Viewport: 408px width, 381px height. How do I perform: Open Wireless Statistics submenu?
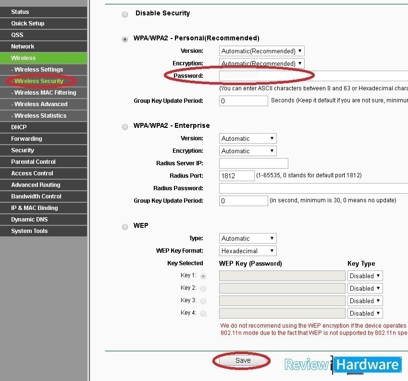tap(43, 116)
